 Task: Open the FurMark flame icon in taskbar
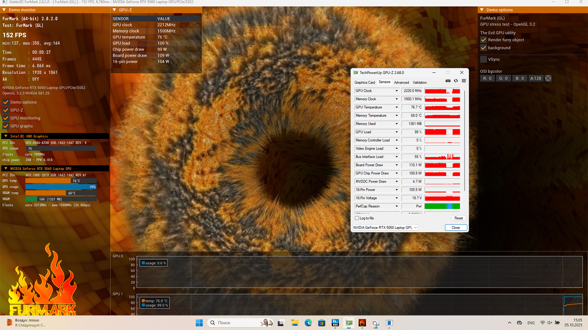pyautogui.click(x=362, y=323)
